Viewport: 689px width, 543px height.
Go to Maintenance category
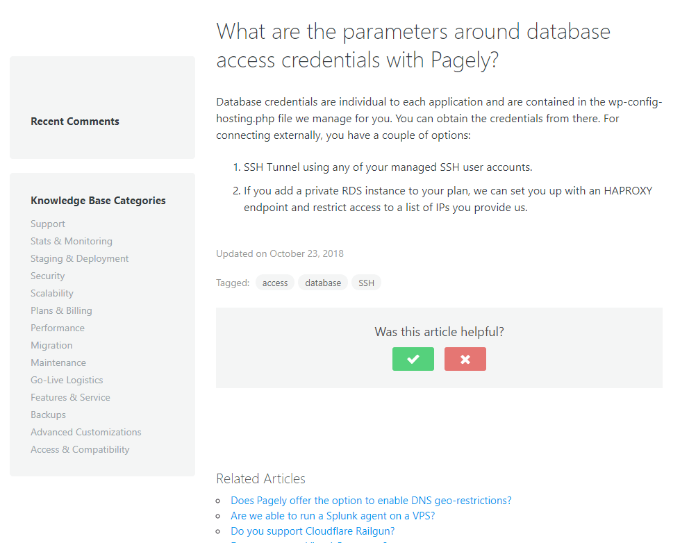(58, 362)
